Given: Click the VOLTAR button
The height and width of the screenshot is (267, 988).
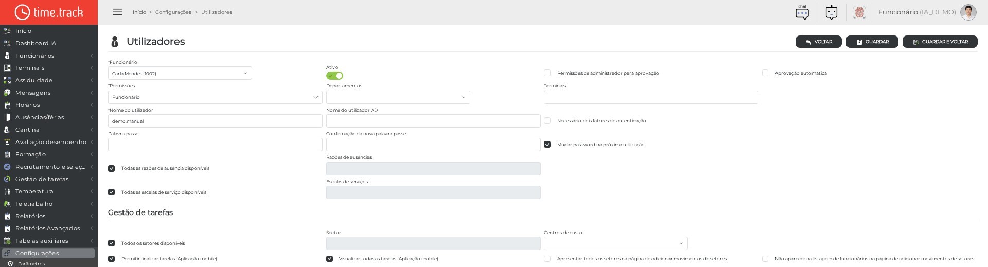Looking at the screenshot, I should click(x=819, y=42).
